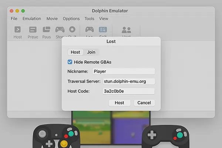Open the Movie menu
The height and width of the screenshot is (148, 222).
52,18
